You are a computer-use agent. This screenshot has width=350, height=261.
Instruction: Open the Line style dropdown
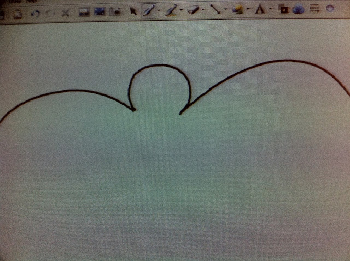point(225,9)
